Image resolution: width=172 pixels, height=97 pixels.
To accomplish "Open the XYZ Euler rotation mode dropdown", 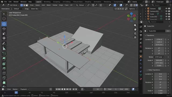I will click(x=159, y=57).
